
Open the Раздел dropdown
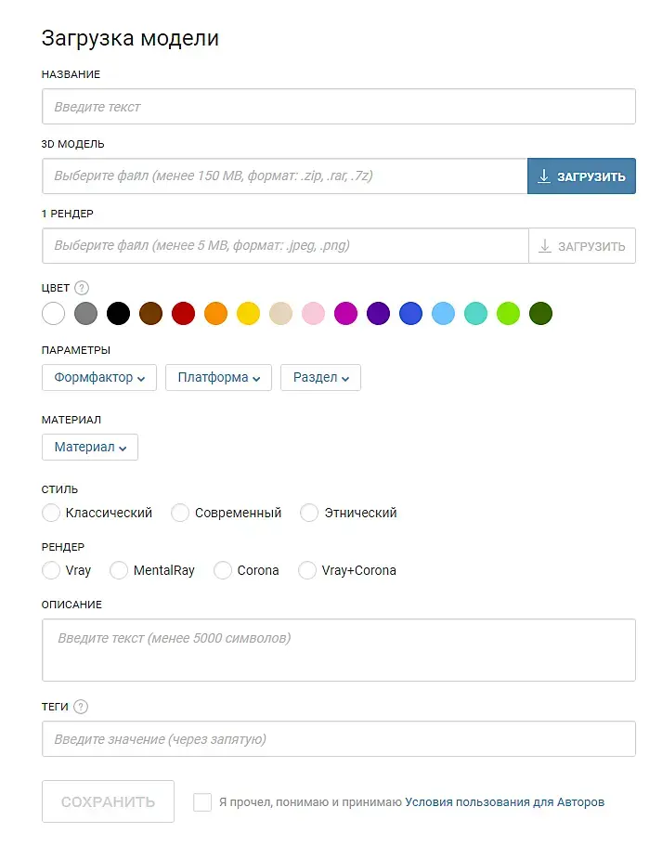tap(320, 378)
